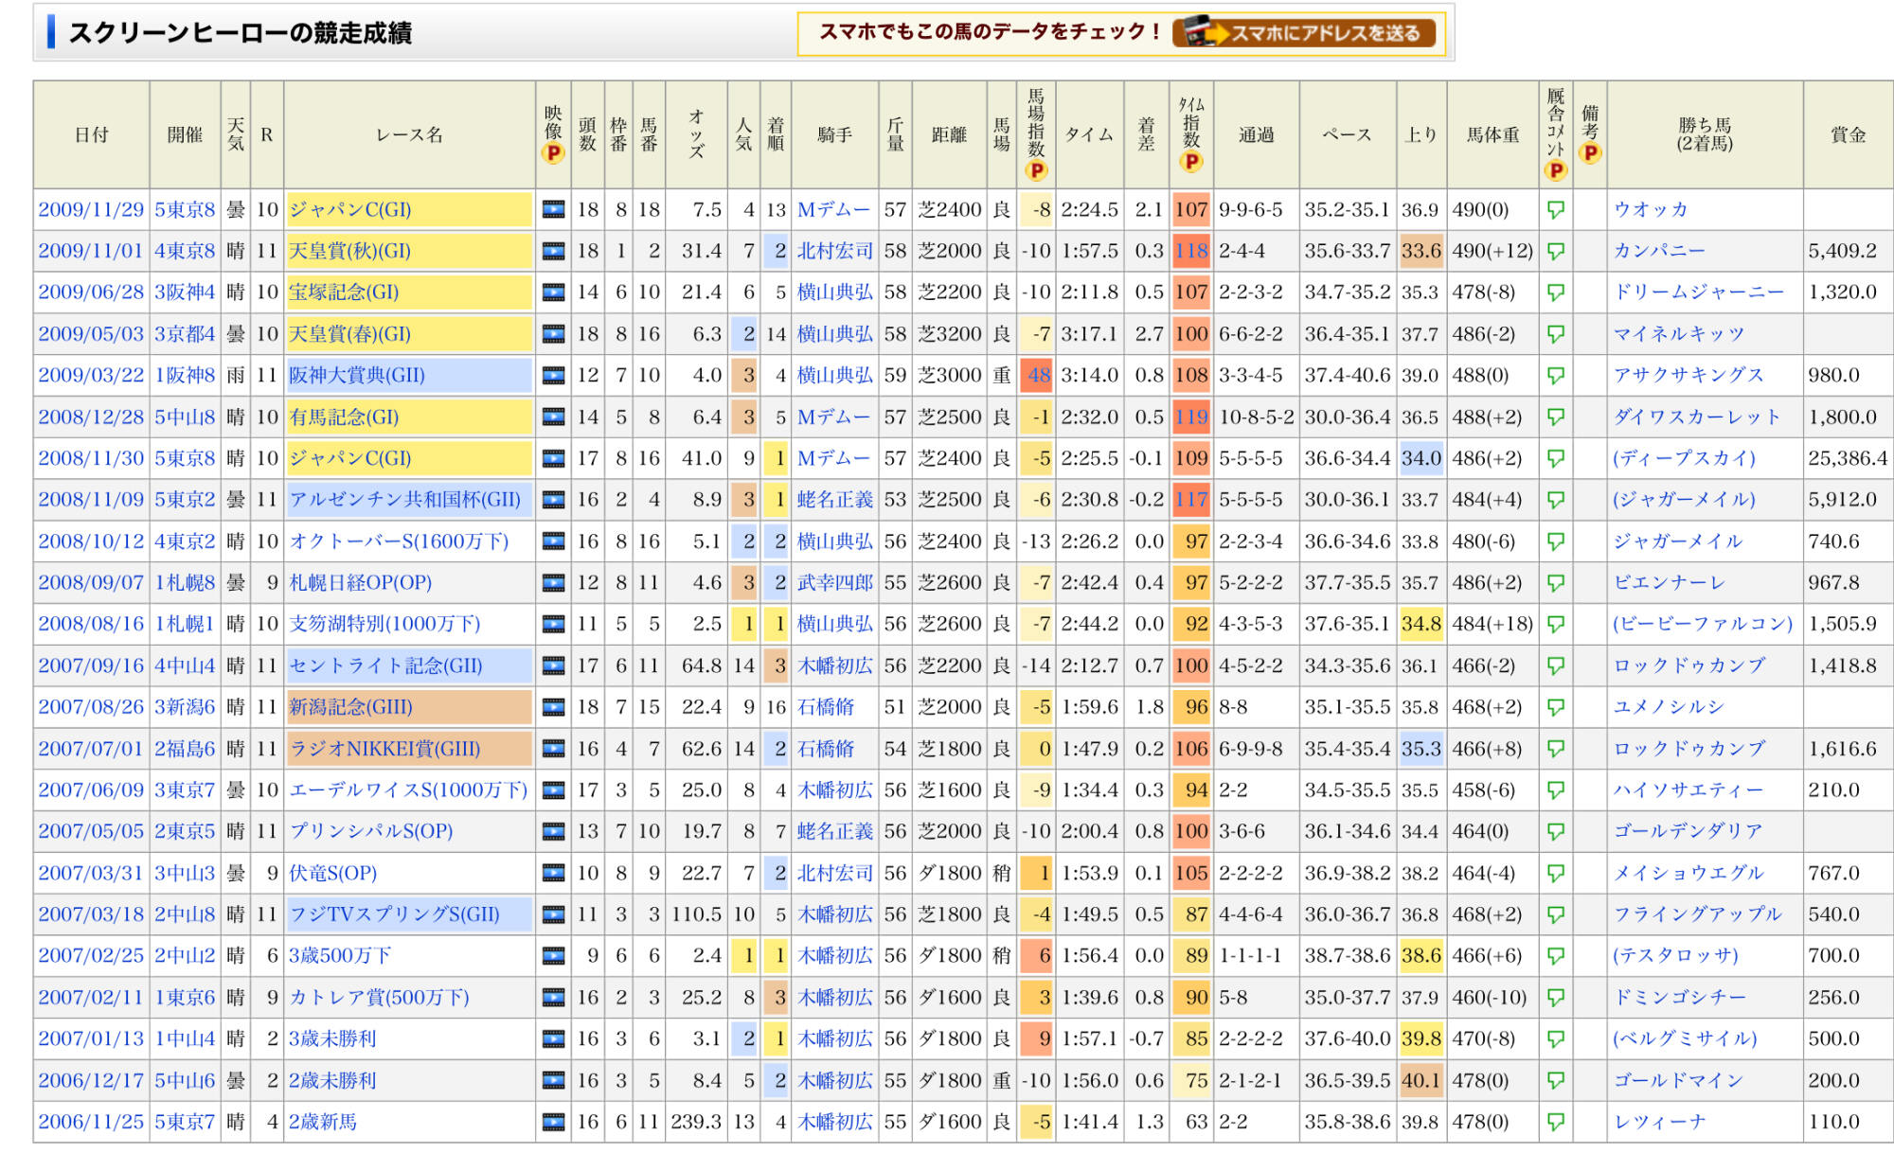Open the 2歳新馬 race link

coord(323,1122)
